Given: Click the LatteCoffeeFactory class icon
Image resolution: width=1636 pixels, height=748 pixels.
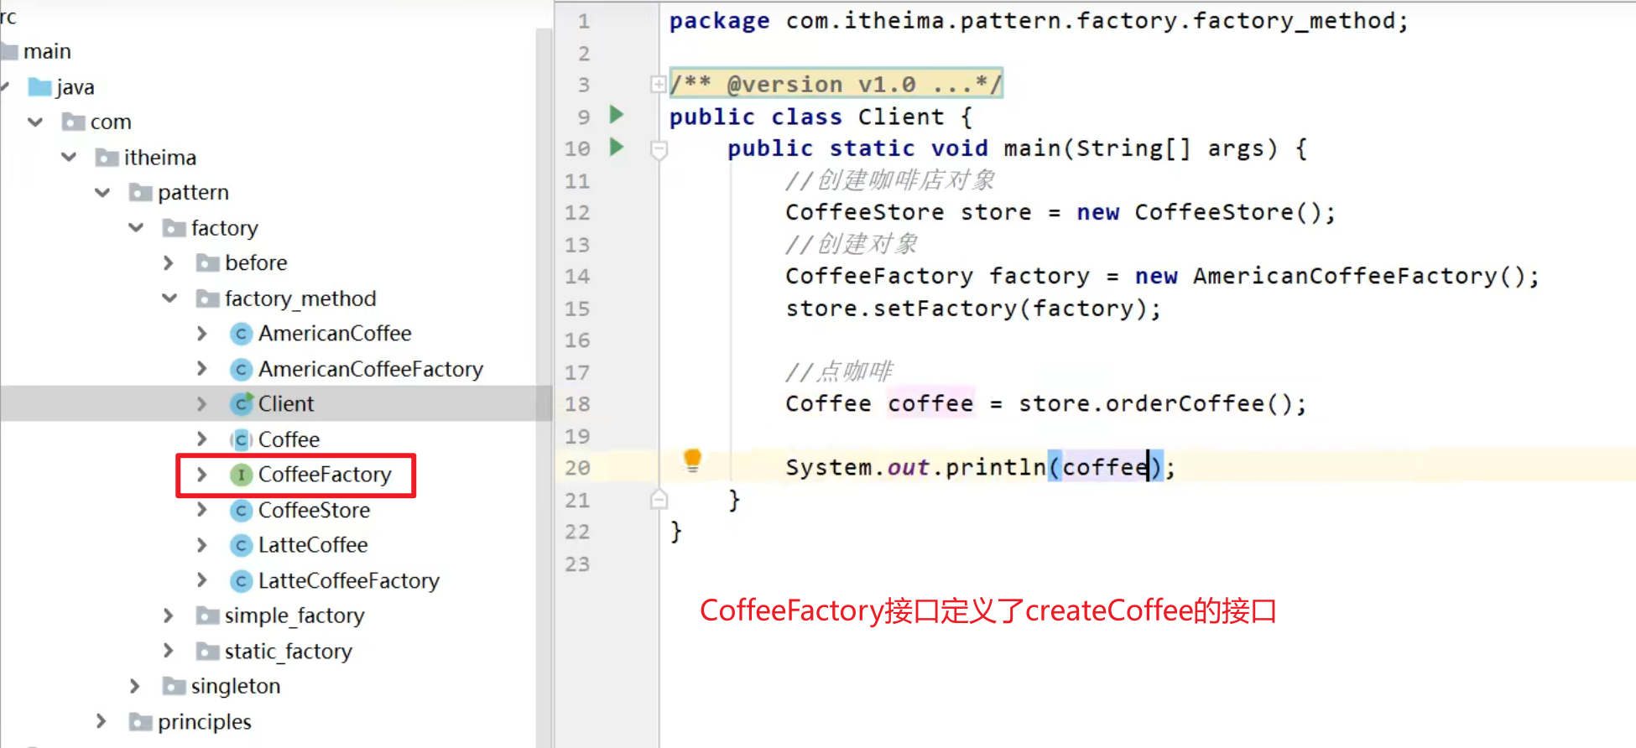Looking at the screenshot, I should [242, 580].
